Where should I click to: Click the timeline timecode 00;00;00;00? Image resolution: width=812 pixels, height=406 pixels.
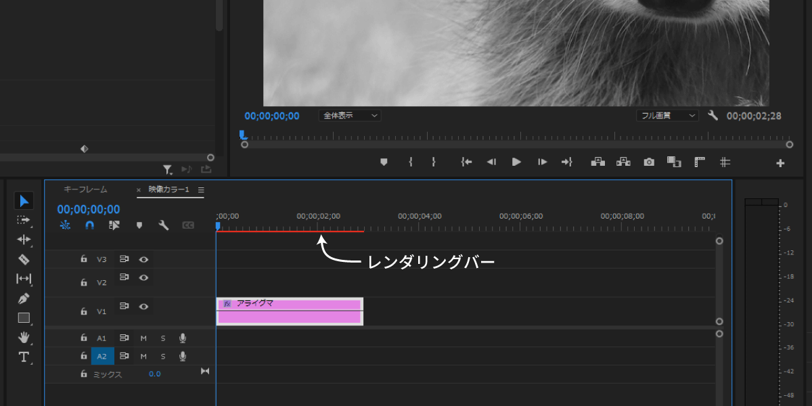[89, 210]
